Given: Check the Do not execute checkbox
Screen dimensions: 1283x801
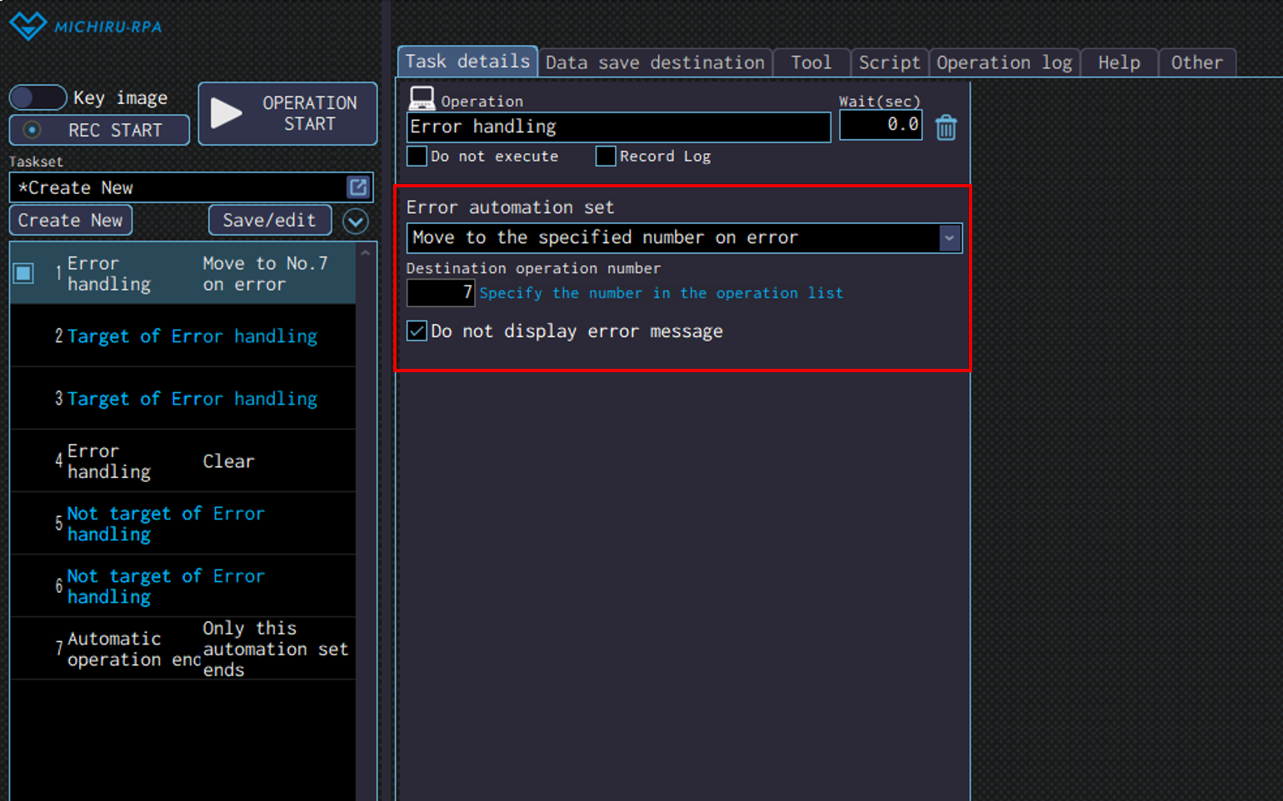Looking at the screenshot, I should point(417,157).
